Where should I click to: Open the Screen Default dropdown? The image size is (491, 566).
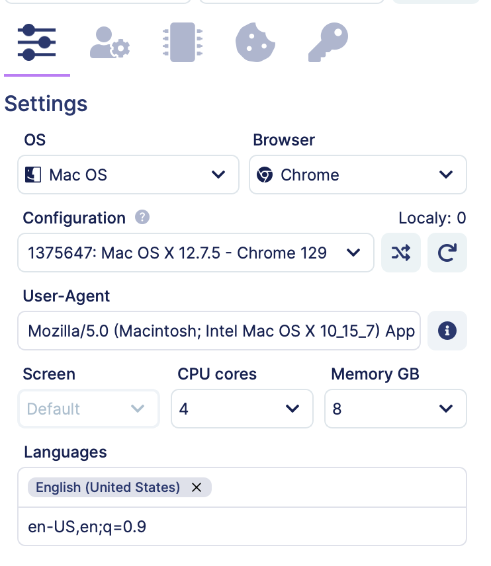click(89, 409)
